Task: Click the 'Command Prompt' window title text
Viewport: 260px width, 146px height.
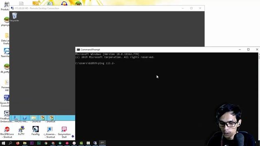Action: (x=90, y=49)
